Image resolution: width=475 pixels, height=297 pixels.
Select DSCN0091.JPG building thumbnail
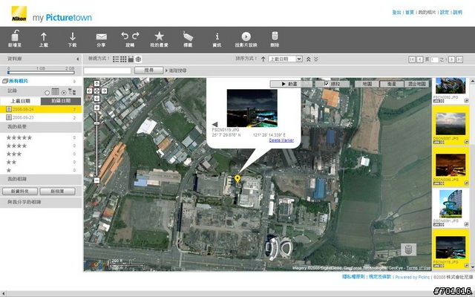coord(451,204)
